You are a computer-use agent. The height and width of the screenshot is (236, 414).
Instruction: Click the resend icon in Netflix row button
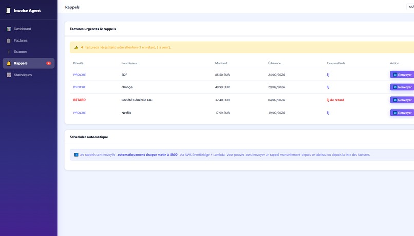[x=396, y=113]
